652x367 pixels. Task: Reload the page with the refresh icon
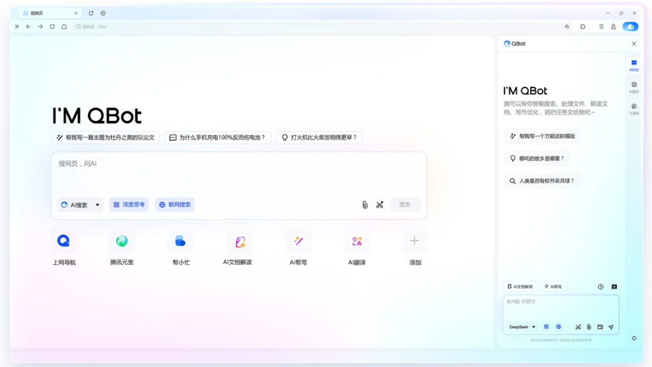tap(53, 27)
